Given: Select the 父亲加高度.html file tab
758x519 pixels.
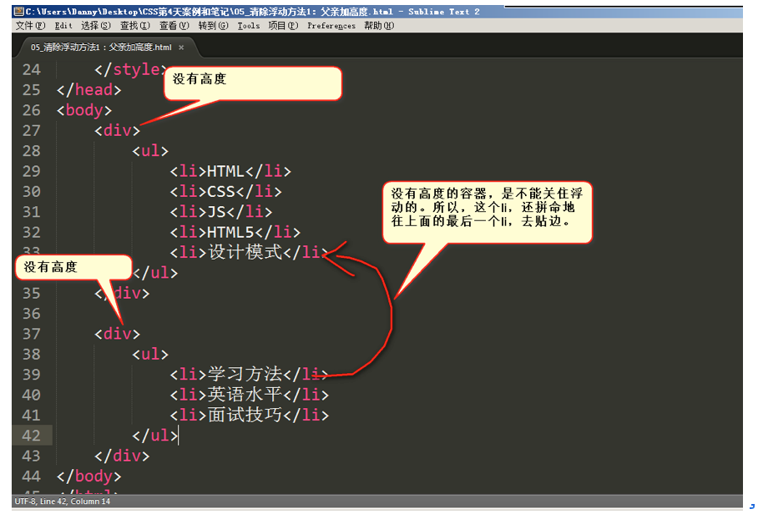Looking at the screenshot, I should 101,48.
